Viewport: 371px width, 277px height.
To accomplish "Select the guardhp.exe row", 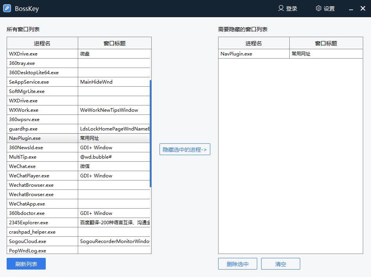I will pos(42,129).
